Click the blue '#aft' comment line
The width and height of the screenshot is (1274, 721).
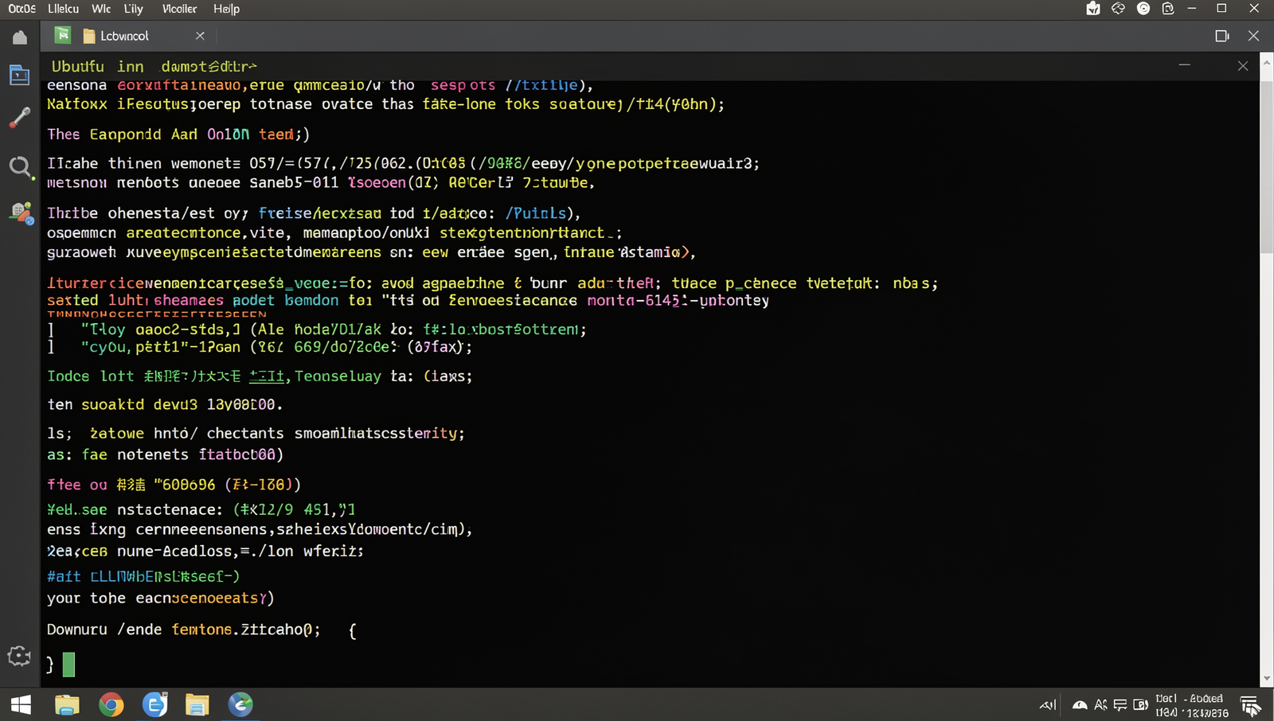coord(143,576)
